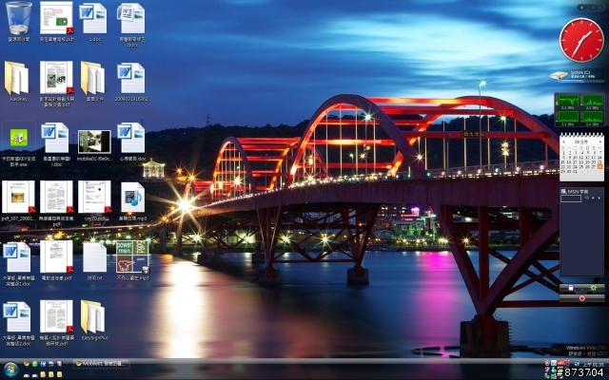Click the lock button in sidebar gadget

pyautogui.click(x=571, y=288)
